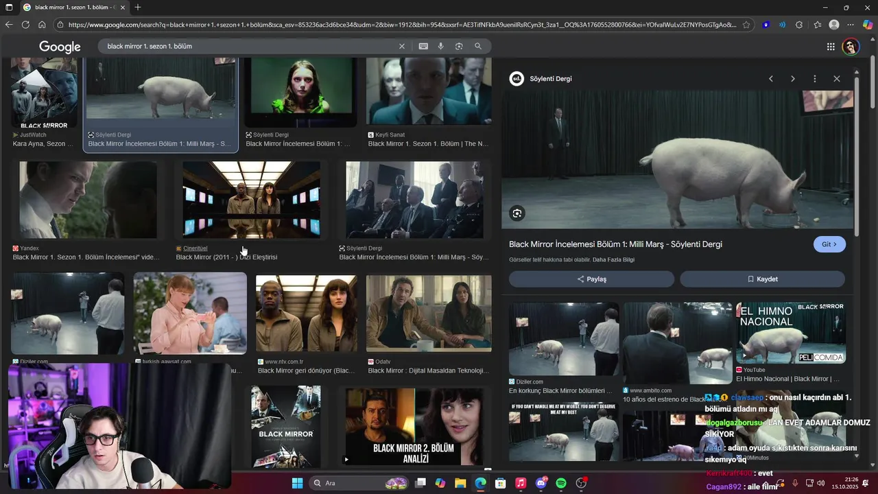
Task: Click the browser address bar
Action: pyautogui.click(x=401, y=25)
